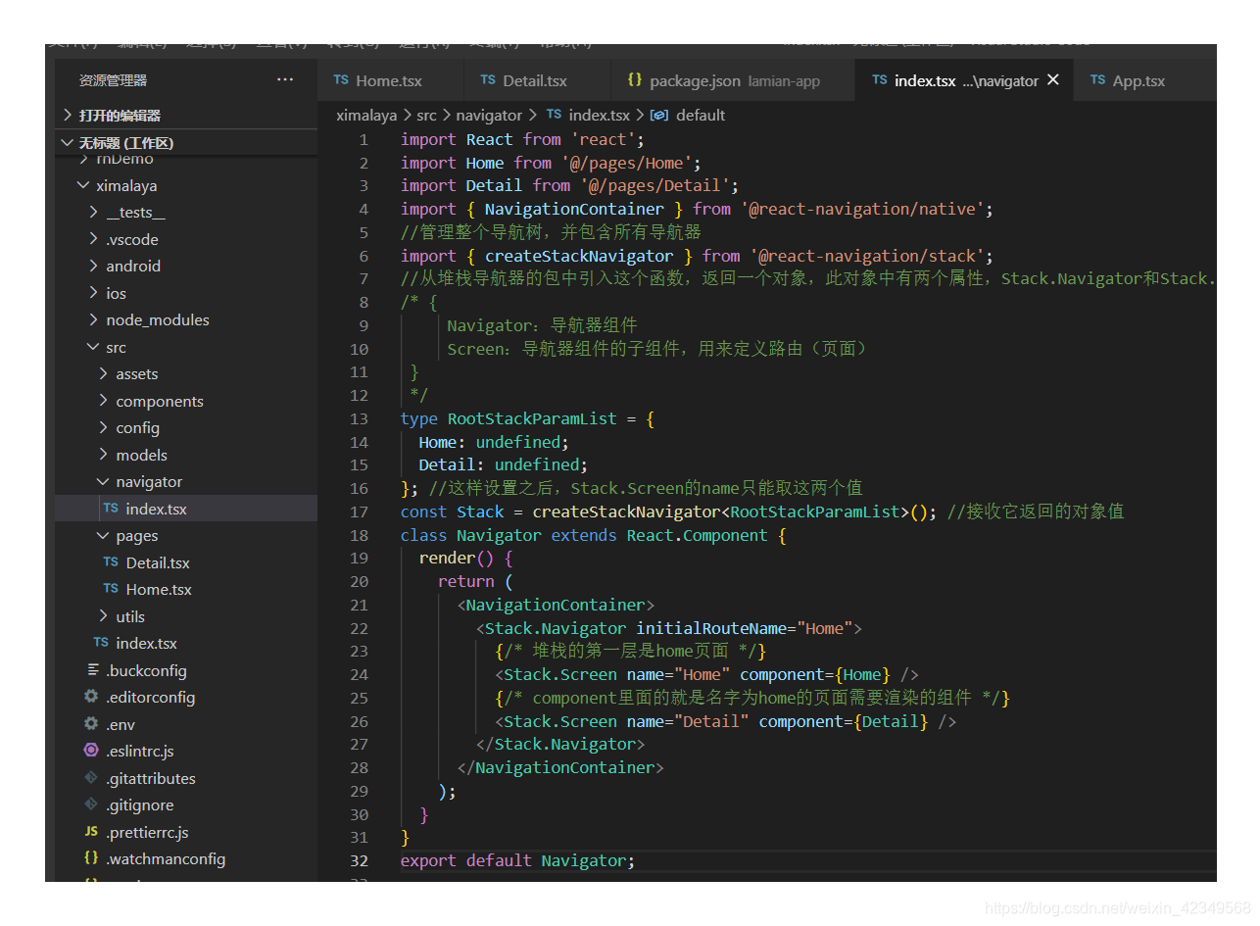
Task: Collapse the ximalaya folder
Action: 186,185
